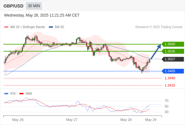Click the GBP/USD pair title
185x125 pixels.
[13, 6]
